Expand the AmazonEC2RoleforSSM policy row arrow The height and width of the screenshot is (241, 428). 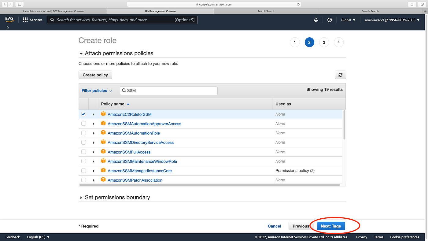point(93,114)
